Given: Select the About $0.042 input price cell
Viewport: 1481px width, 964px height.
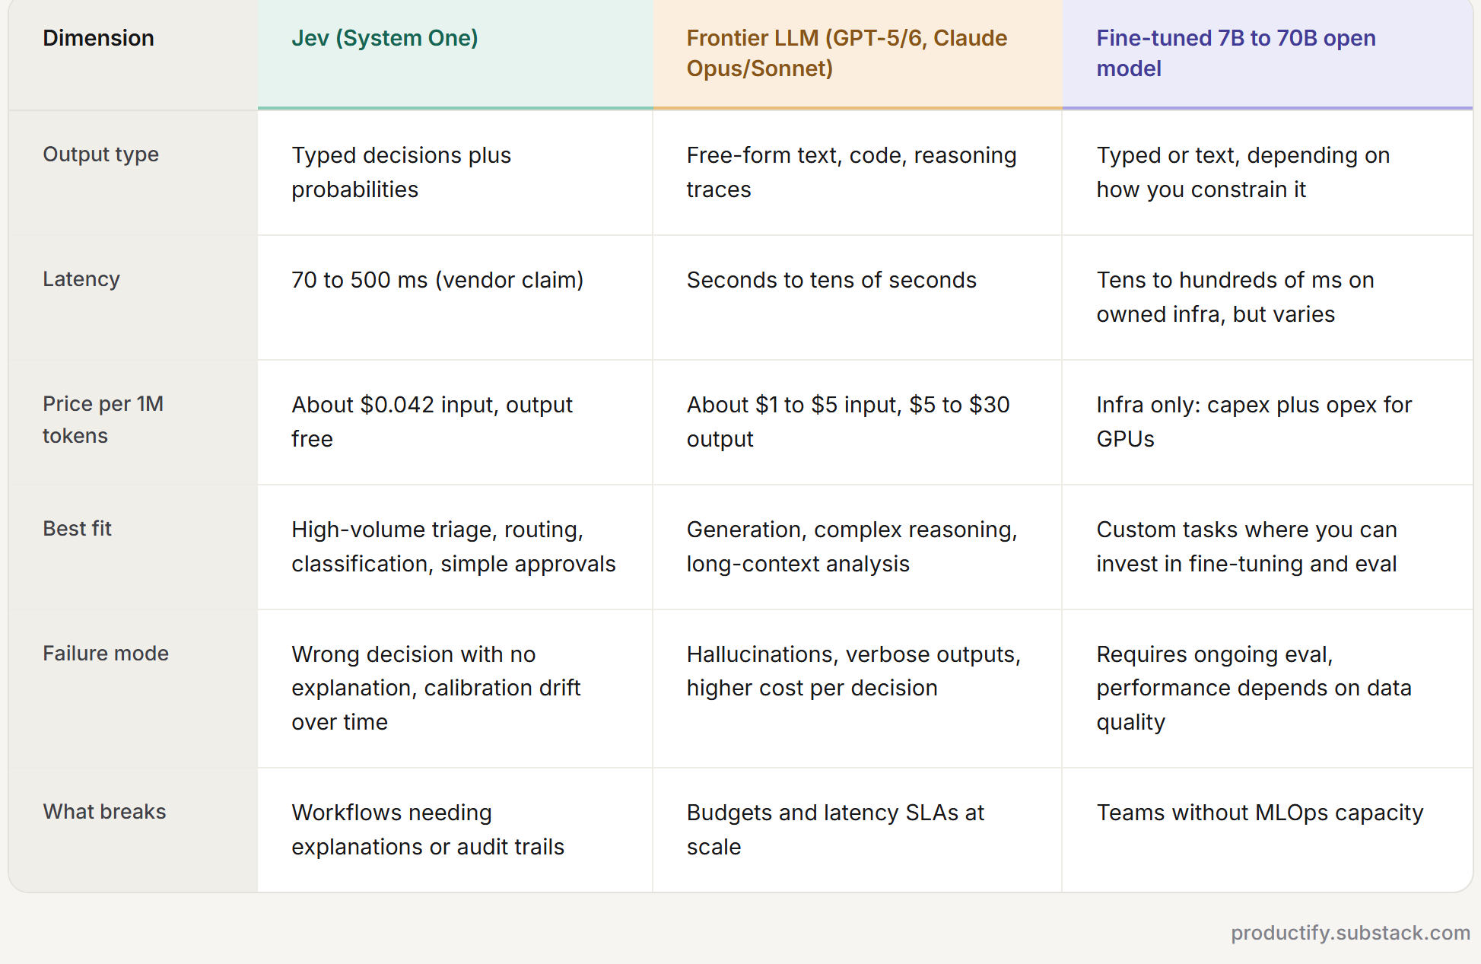Looking at the screenshot, I should (432, 422).
